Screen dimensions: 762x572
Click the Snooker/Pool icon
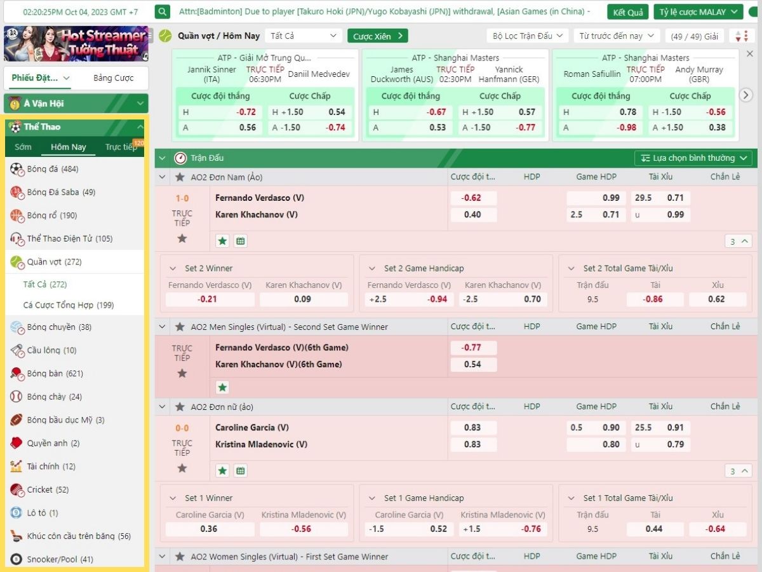tap(17, 560)
